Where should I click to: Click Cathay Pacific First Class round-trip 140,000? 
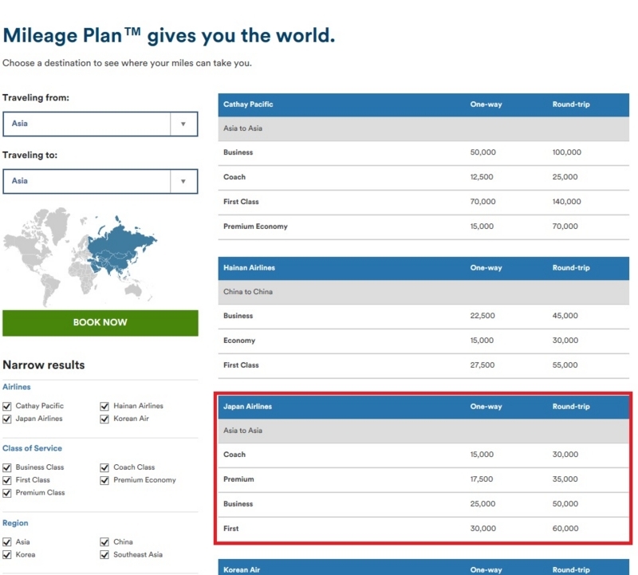coord(566,202)
